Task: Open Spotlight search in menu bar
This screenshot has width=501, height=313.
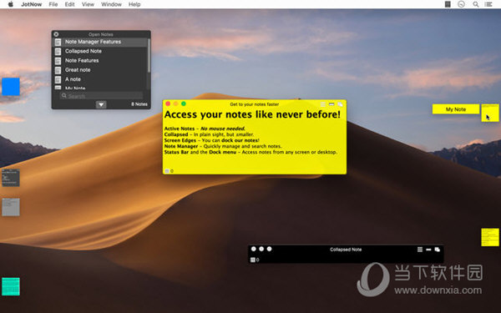Action: [476, 4]
